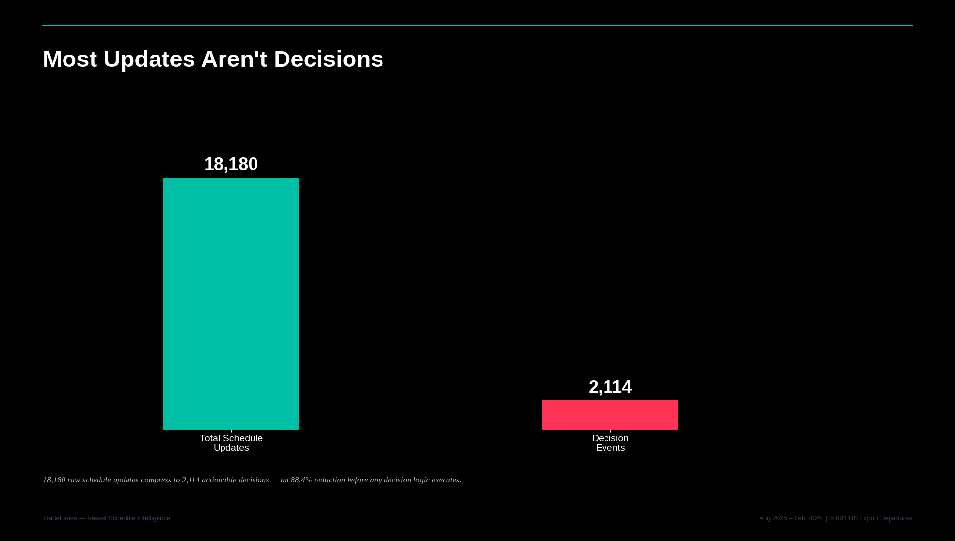This screenshot has width=955, height=541.
Task: Click the italic caption sentence below the chart
Action: click(x=252, y=480)
